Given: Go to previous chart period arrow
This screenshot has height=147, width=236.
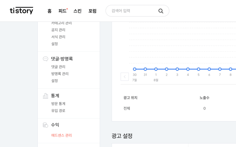Looking at the screenshot, I should 125,77.
